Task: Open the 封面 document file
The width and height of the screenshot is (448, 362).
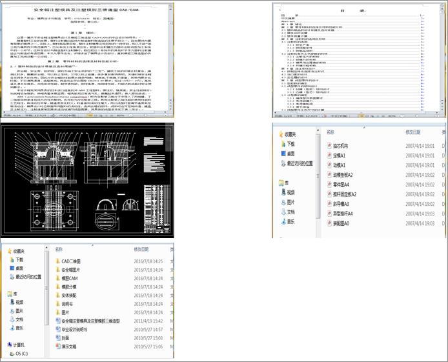Action: coord(66,337)
